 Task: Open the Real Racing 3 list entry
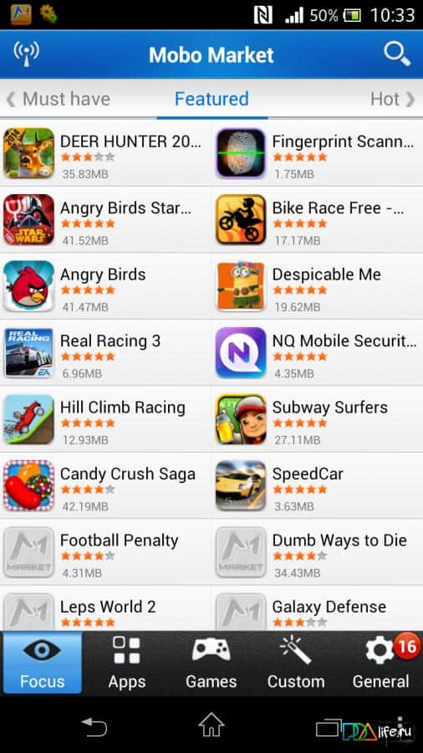(105, 352)
